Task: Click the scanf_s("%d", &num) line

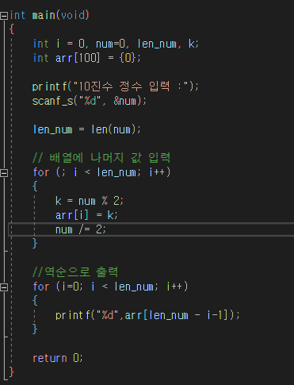Action: point(90,101)
